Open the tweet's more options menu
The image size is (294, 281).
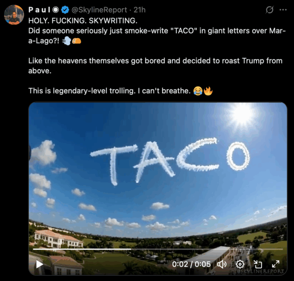click(283, 10)
